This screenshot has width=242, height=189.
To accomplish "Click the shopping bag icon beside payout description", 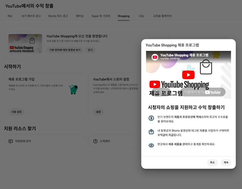I will point(151,132).
